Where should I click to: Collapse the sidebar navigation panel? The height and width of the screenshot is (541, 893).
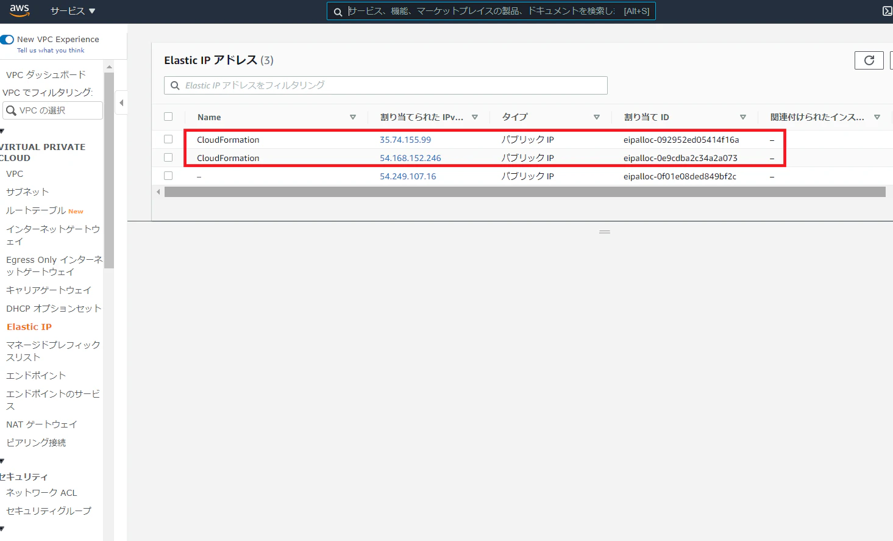click(121, 102)
